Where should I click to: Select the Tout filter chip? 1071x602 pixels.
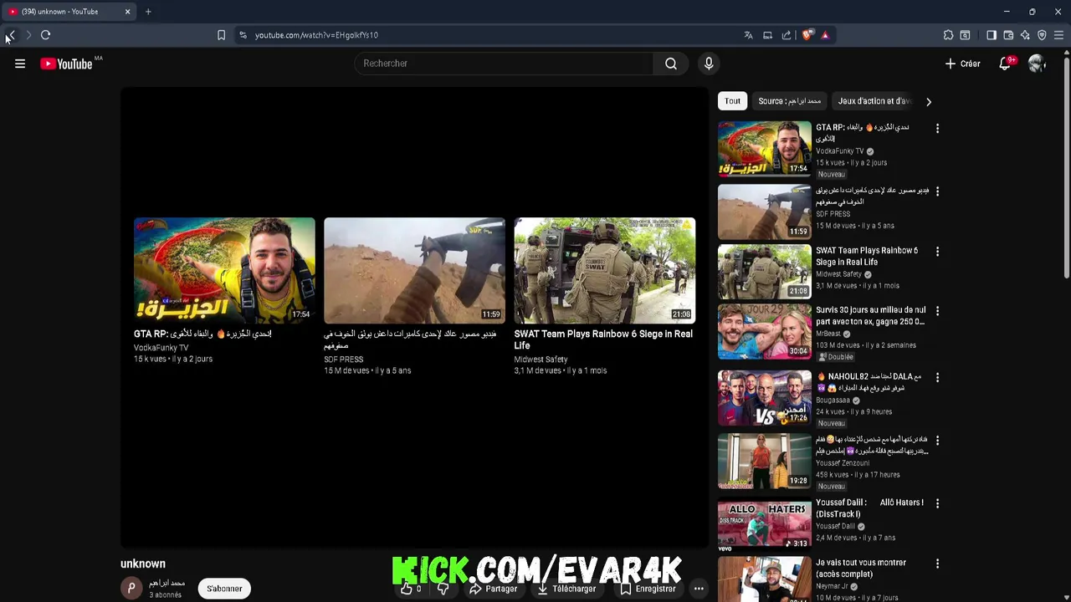click(x=732, y=101)
